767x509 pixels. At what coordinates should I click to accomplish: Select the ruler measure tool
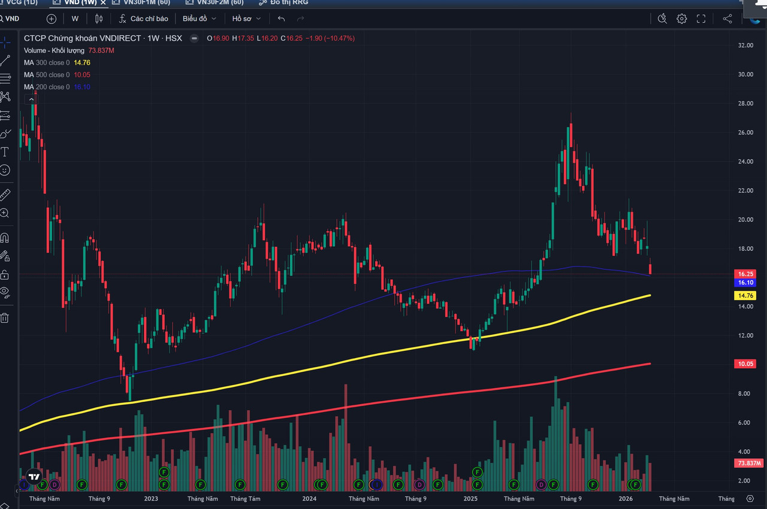[5, 195]
